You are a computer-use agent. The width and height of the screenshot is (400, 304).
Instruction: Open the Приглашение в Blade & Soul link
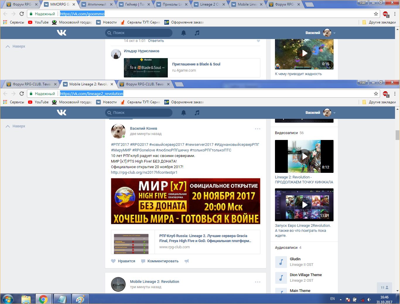point(196,64)
